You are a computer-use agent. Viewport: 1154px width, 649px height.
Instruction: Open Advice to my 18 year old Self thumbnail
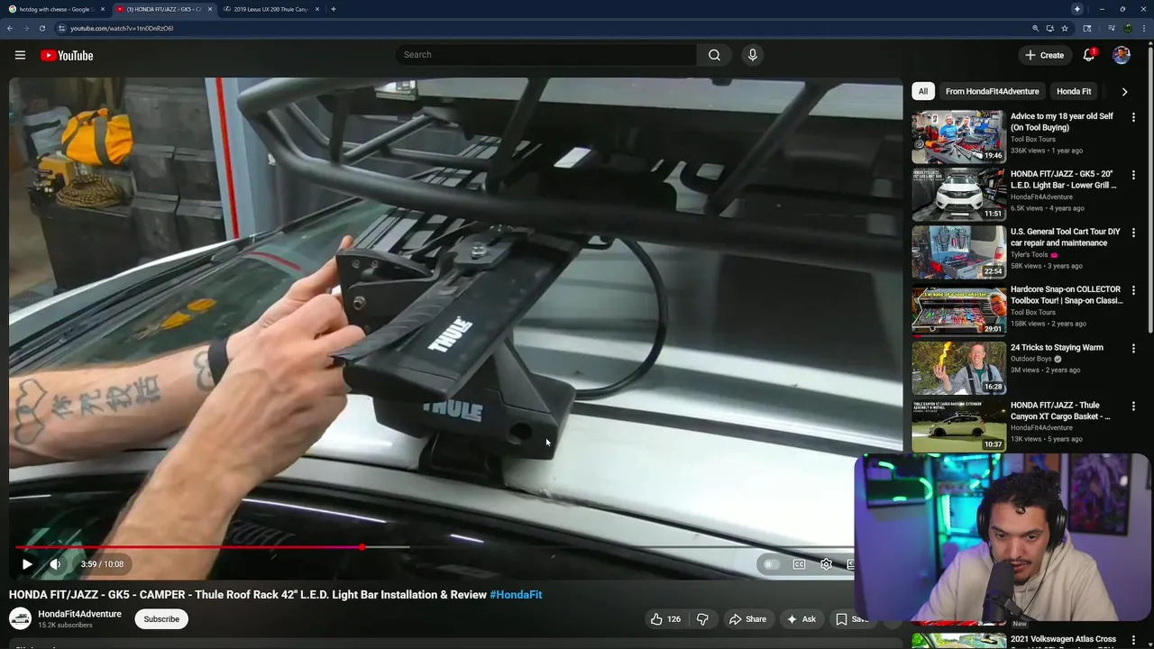(x=958, y=137)
